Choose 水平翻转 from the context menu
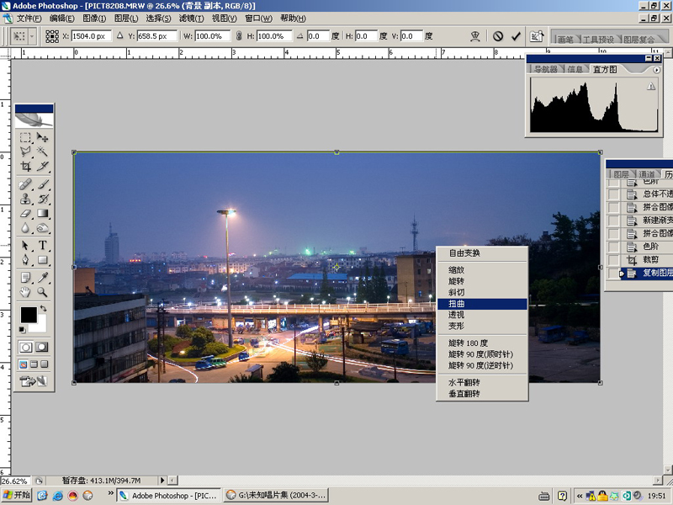 [482, 383]
